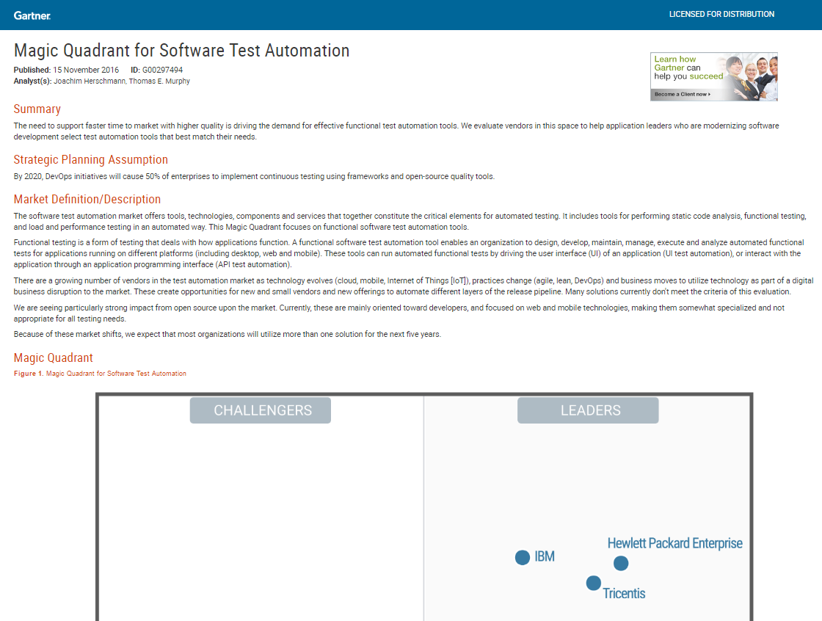Click the LEADERS quadrant label
The height and width of the screenshot is (621, 822).
[x=588, y=410]
